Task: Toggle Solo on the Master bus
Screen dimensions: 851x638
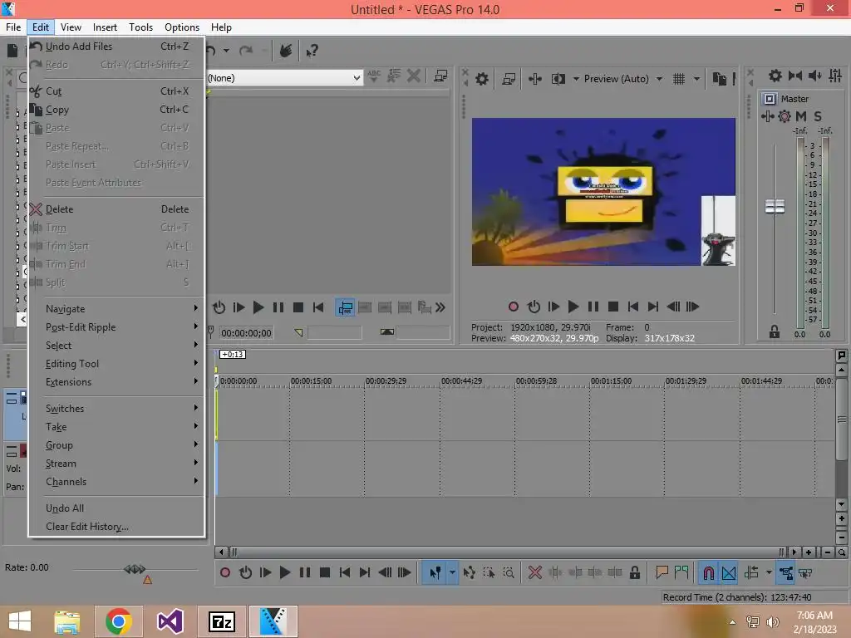Action: point(818,116)
